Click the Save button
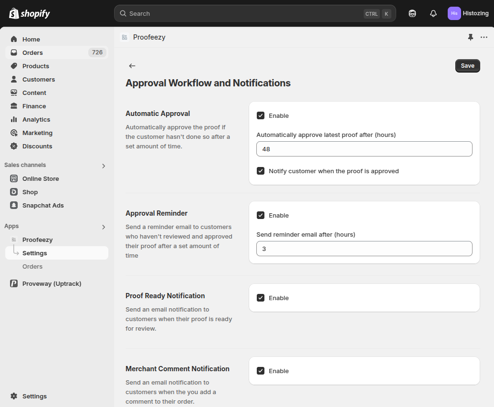Screen dimensions: 494x407 [467, 66]
